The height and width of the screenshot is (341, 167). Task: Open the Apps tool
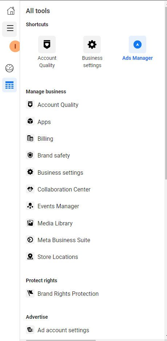tap(39, 122)
